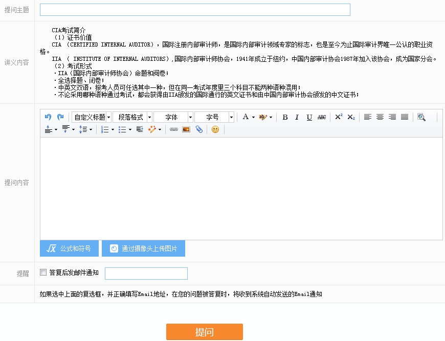The width and height of the screenshot is (445, 341).
Task: Toggle bold text formatting
Action: tap(285, 117)
